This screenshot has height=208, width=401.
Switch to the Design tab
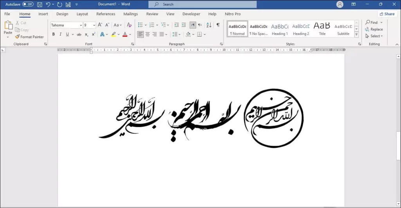(x=62, y=14)
